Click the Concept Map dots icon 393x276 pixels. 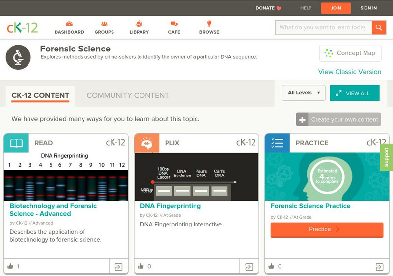coord(328,53)
